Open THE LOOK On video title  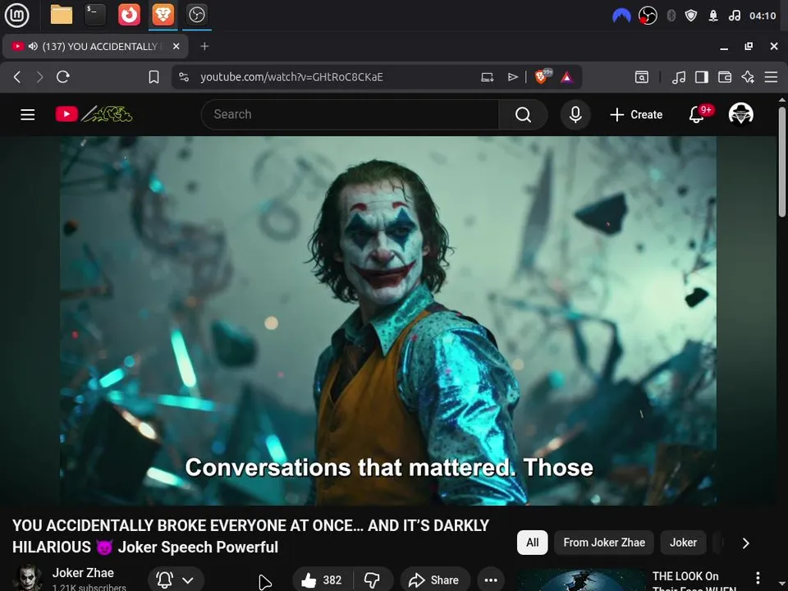694,581
